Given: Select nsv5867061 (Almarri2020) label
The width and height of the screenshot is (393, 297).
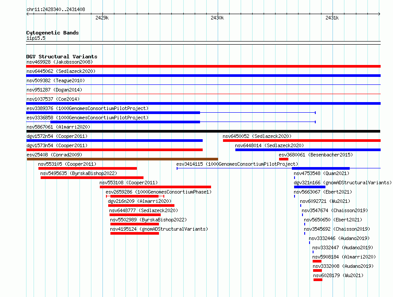Looking at the screenshot, I should point(58,127).
